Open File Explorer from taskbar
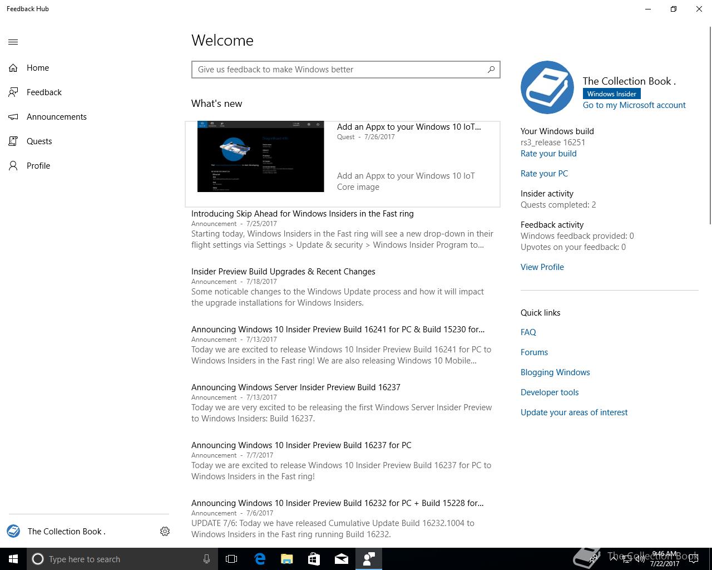The height and width of the screenshot is (570, 712). click(287, 559)
